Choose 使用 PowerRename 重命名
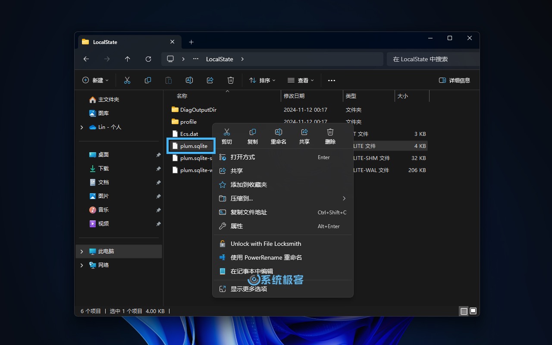 coord(283,257)
